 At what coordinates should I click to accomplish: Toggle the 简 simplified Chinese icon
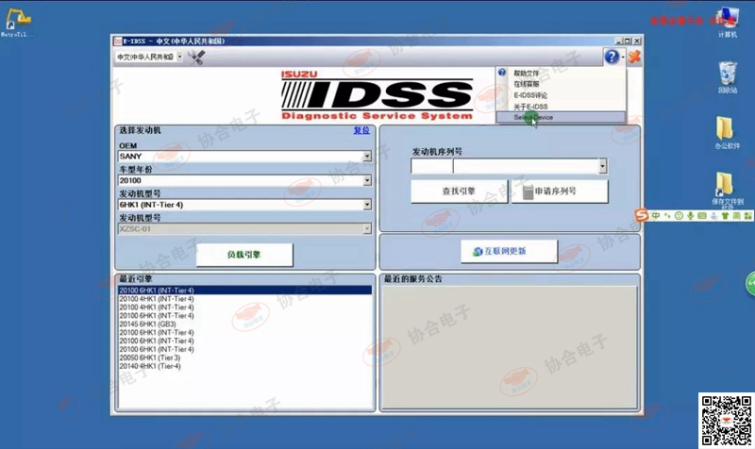[x=737, y=216]
